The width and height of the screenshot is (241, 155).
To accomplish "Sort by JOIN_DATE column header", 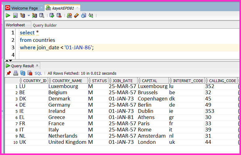I will tap(123, 81).
